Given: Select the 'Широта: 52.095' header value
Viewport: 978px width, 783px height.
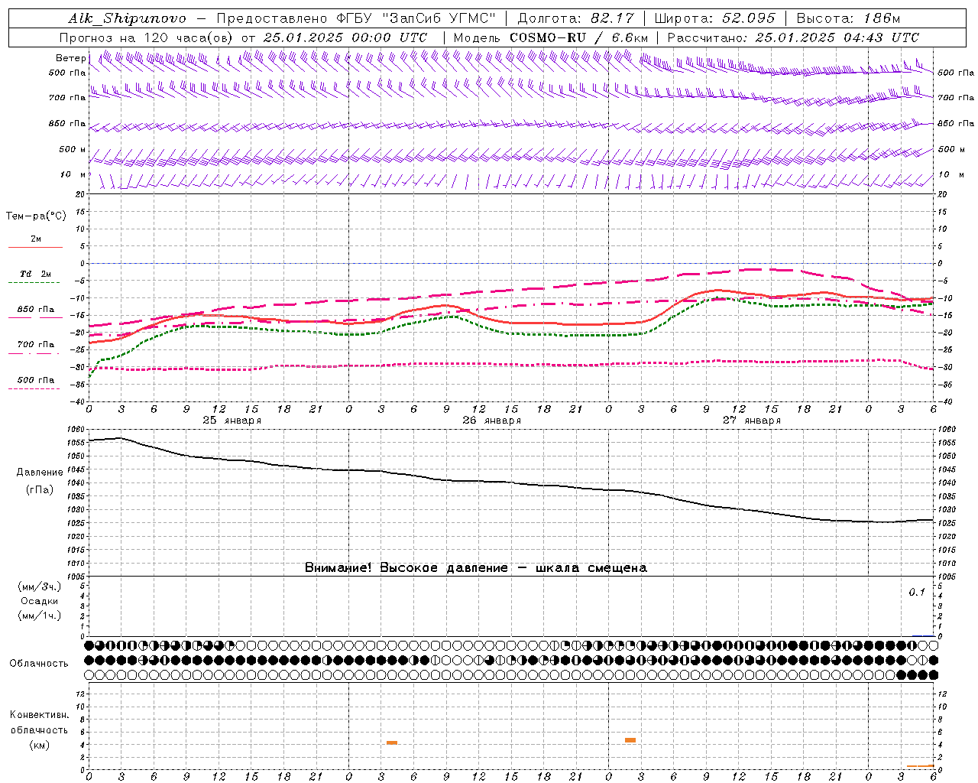Looking at the screenshot, I should [x=714, y=18].
